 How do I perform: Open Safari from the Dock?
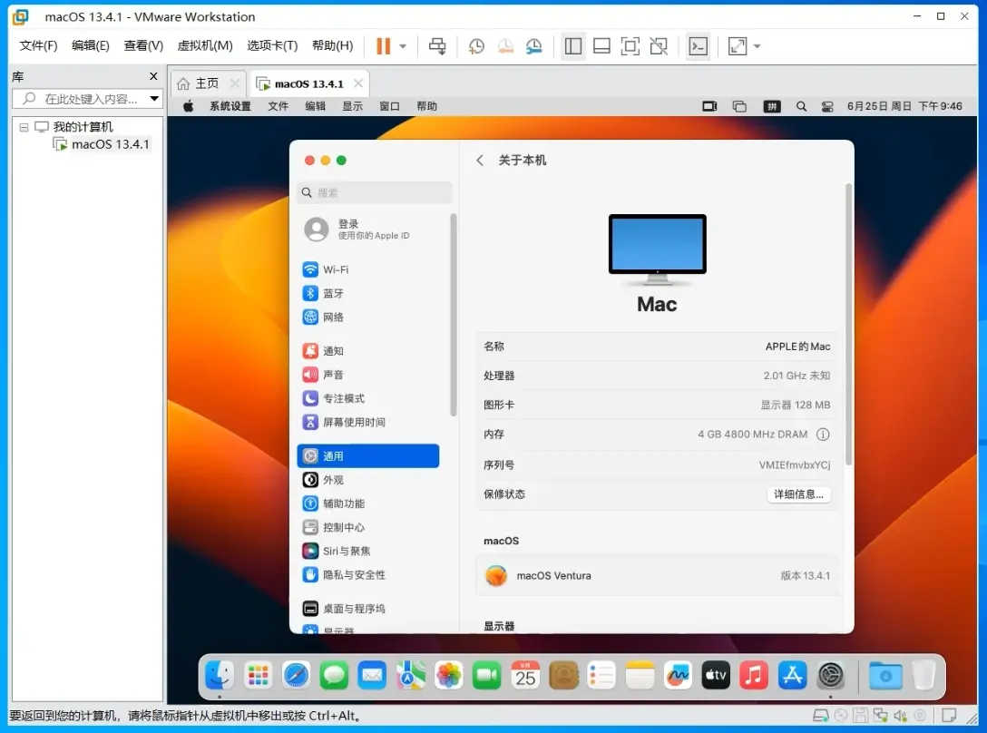coord(296,677)
